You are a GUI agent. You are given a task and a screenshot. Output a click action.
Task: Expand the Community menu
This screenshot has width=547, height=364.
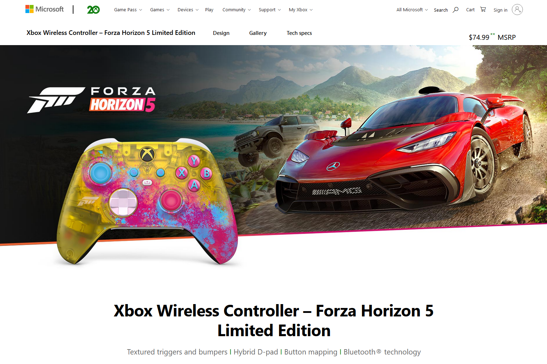click(x=237, y=10)
